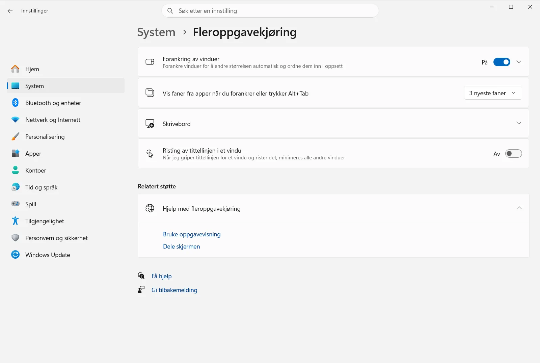This screenshot has width=540, height=363.
Task: Click System in the breadcrumb header
Action: pos(156,32)
